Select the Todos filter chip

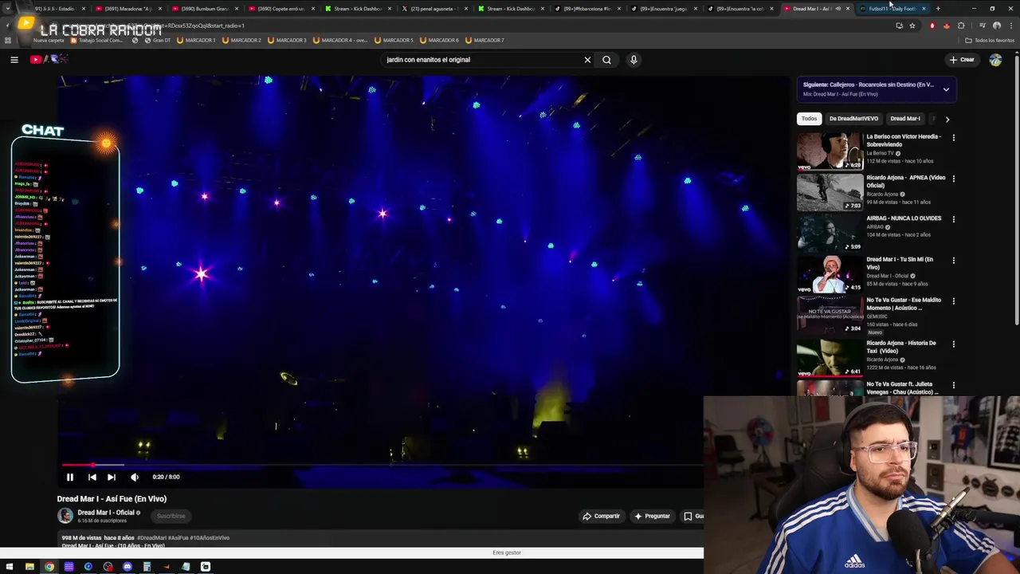pos(809,119)
